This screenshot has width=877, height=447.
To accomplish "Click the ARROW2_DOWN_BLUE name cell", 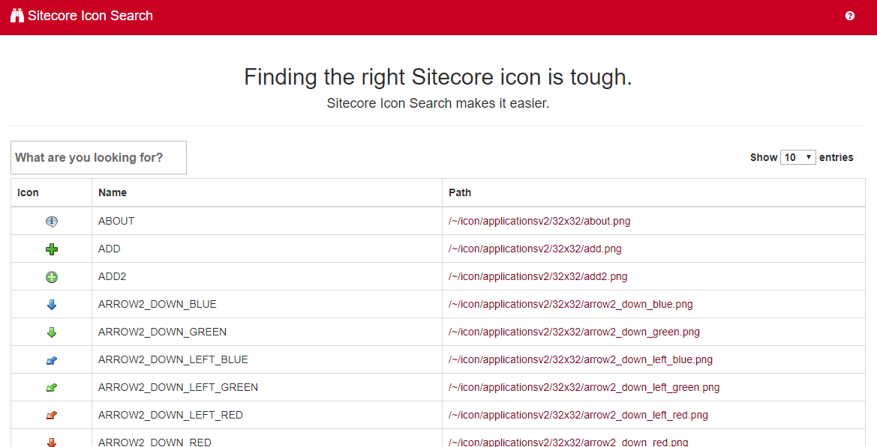I will (x=158, y=305).
